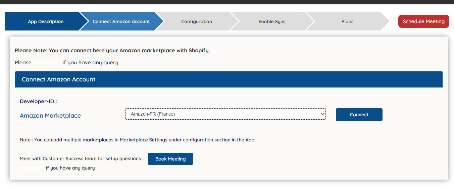Click the marketplace dropdown's chevron arrow
The image size is (454, 191).
click(x=322, y=114)
